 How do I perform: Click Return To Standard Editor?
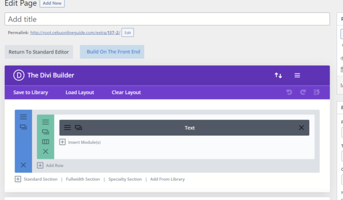tap(39, 52)
